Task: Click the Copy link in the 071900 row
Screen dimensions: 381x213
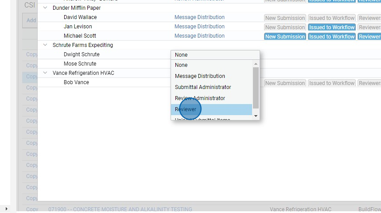Action: [x=32, y=209]
